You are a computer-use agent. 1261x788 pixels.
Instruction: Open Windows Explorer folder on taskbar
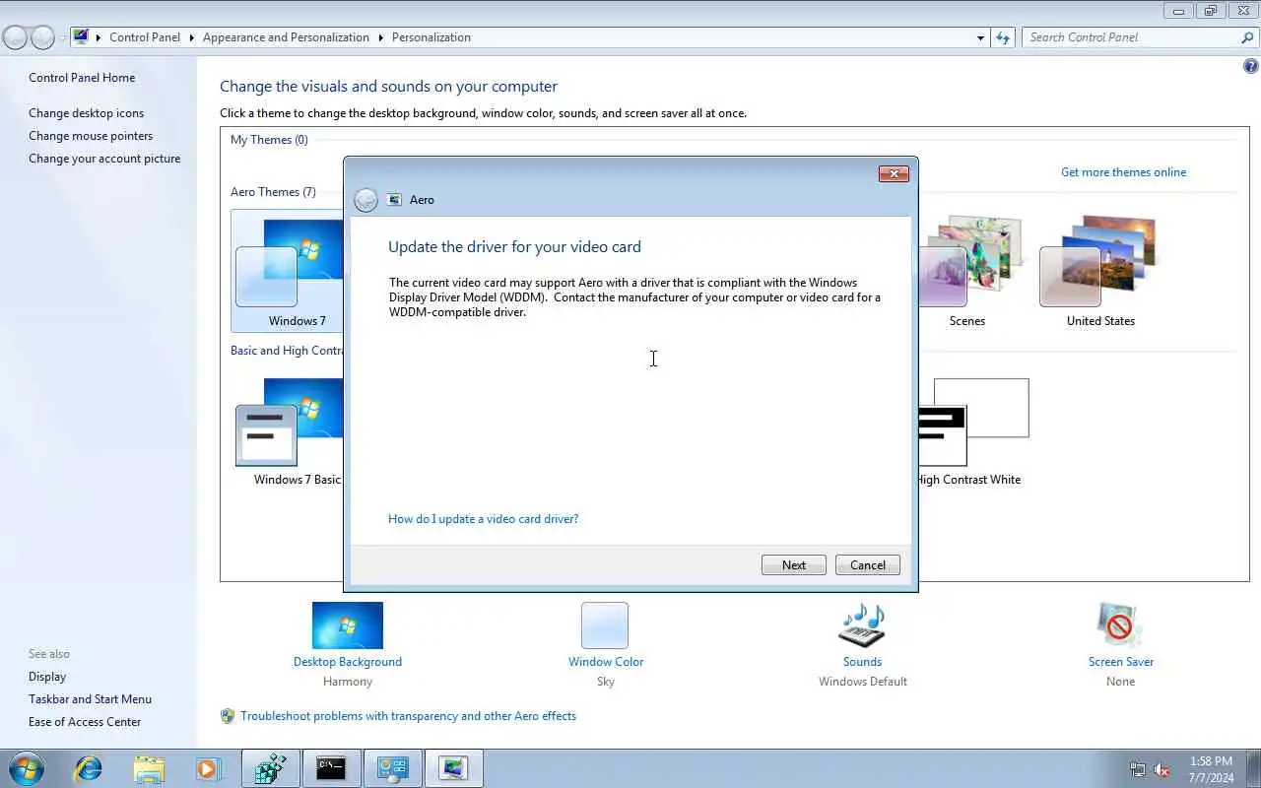point(149,768)
